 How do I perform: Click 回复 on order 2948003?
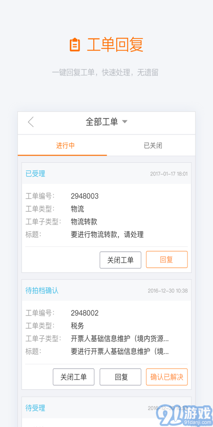tap(167, 260)
